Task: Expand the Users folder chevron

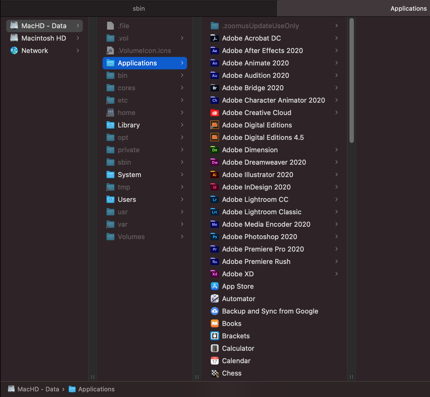Action: click(x=182, y=199)
